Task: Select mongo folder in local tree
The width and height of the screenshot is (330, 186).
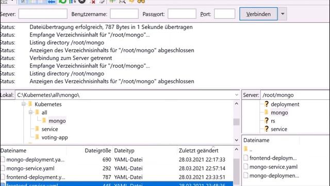Action: (57, 121)
